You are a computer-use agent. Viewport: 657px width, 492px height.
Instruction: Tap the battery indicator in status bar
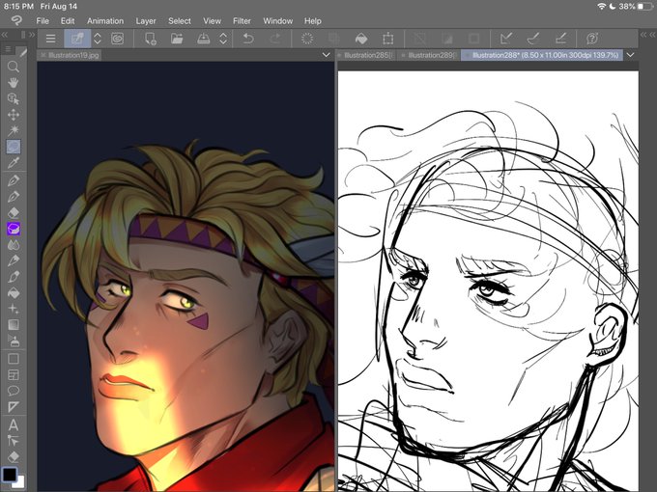coord(644,7)
